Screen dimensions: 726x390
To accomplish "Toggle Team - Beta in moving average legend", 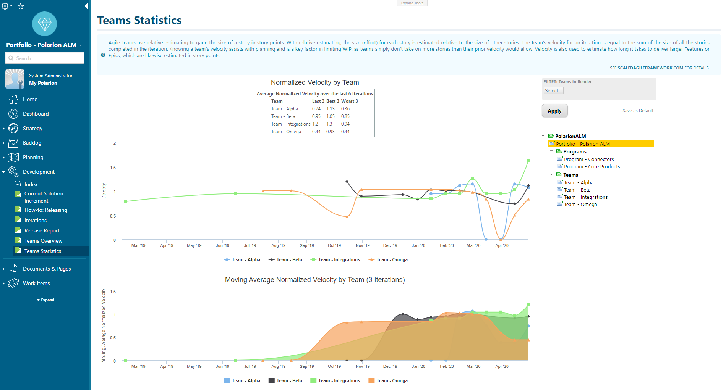I will click(x=285, y=381).
